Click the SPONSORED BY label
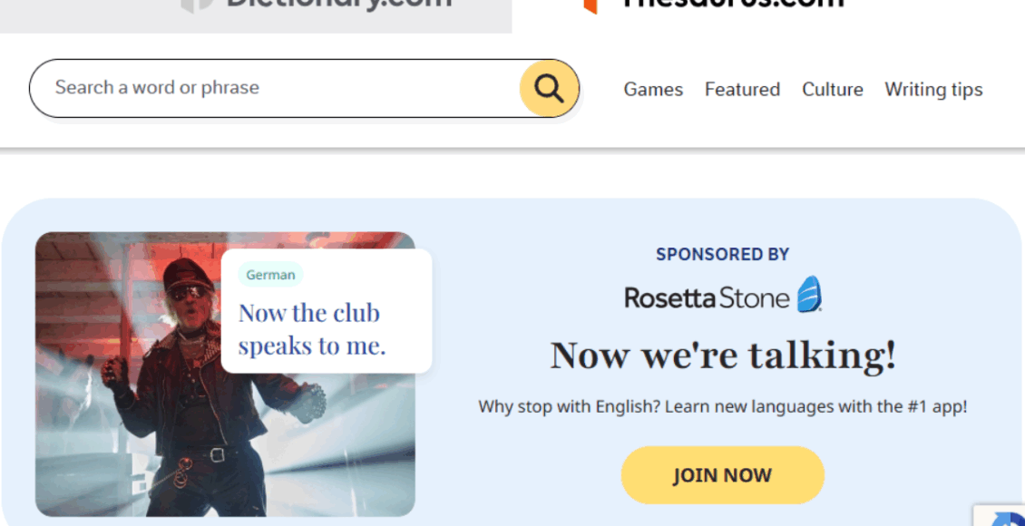The image size is (1025, 526). (722, 254)
